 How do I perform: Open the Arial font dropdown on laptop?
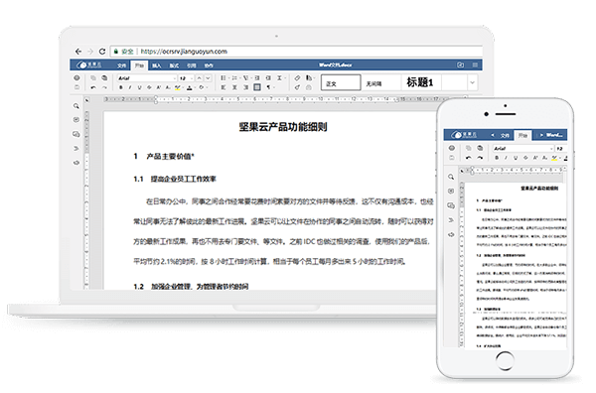[x=147, y=78]
